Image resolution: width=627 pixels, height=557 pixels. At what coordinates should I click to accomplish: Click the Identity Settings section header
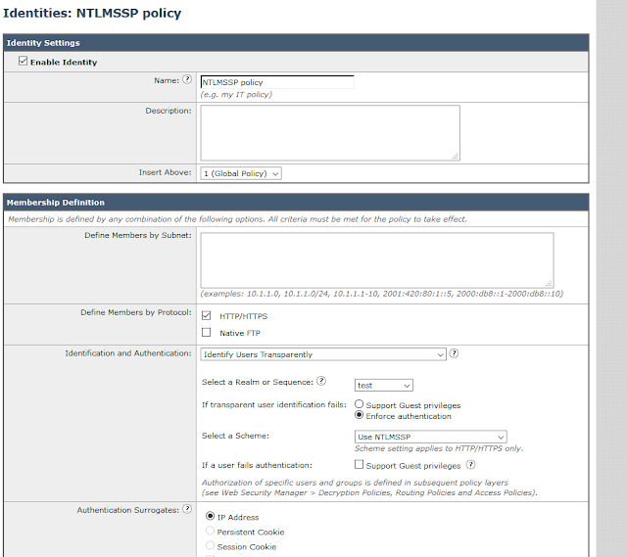pos(296,43)
